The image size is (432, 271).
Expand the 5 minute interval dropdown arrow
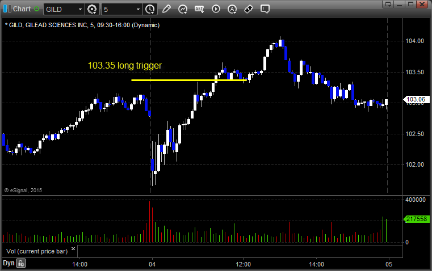pos(138,9)
